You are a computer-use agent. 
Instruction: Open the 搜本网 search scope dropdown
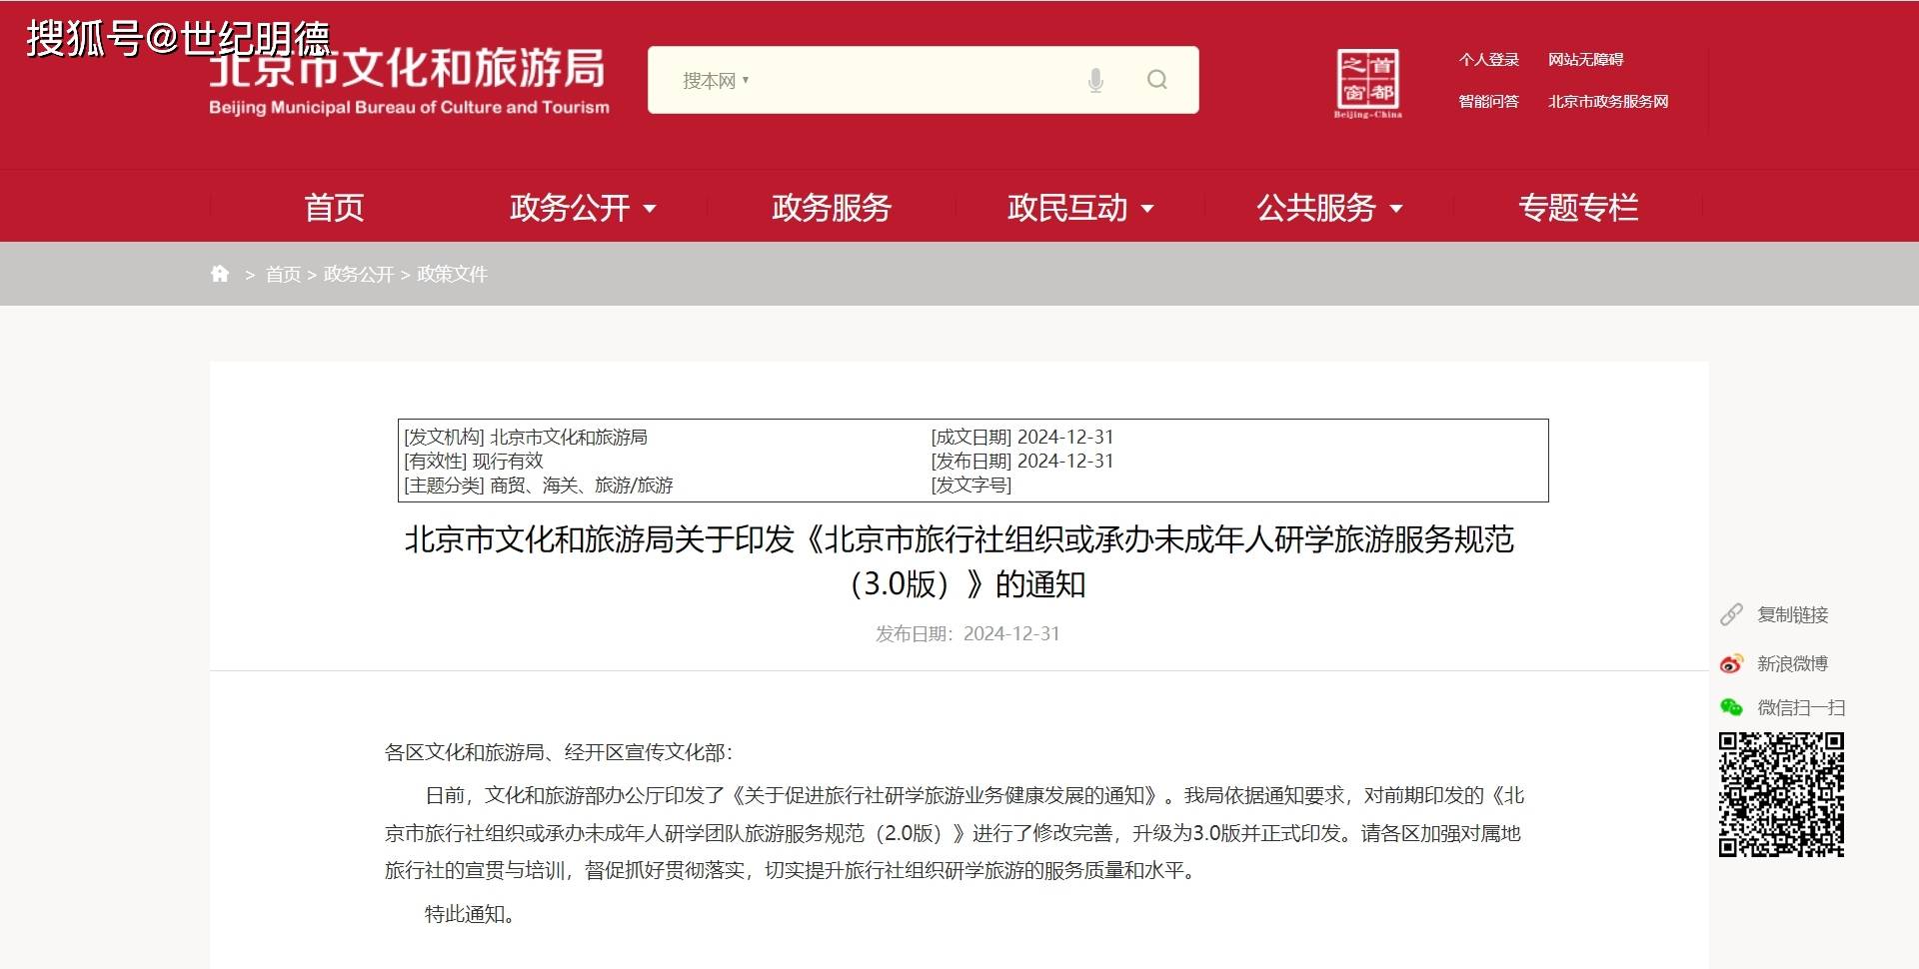tap(714, 80)
